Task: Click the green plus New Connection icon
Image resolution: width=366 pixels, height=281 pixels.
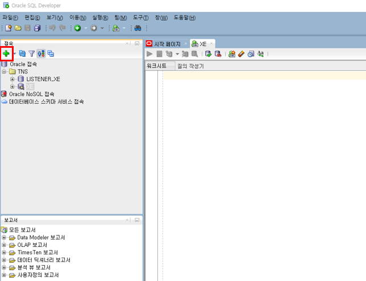Action: point(6,53)
